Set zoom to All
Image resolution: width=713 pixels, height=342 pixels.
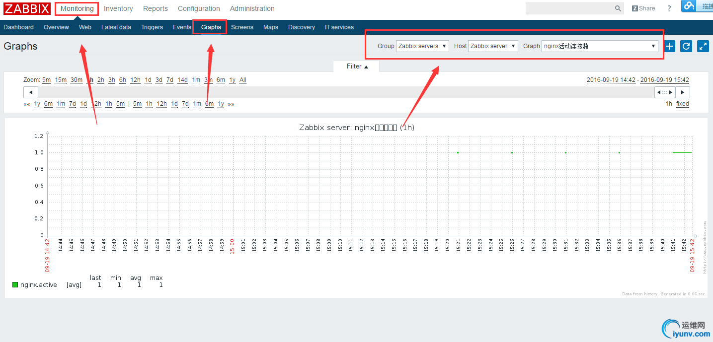243,80
